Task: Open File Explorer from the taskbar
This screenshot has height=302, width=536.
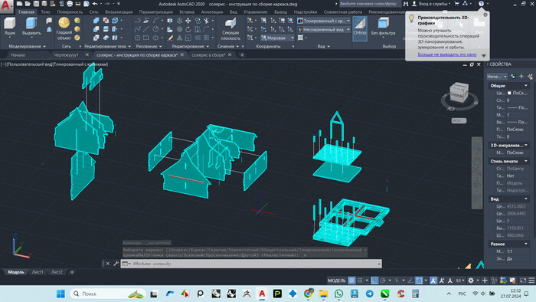Action: pyautogui.click(x=323, y=294)
